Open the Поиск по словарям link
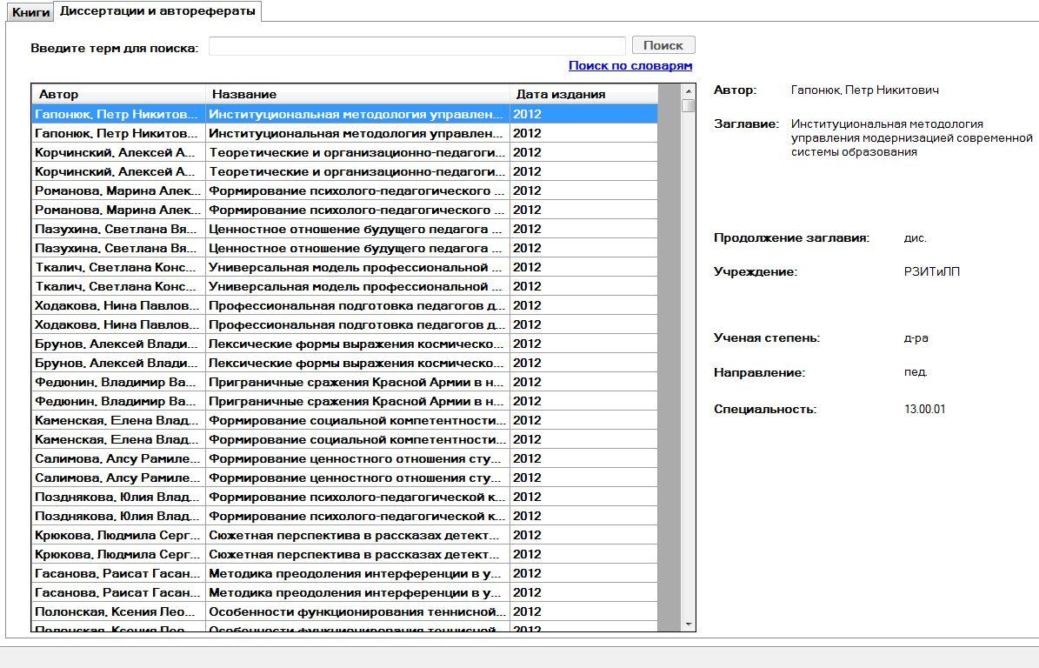This screenshot has height=668, width=1039. (630, 65)
